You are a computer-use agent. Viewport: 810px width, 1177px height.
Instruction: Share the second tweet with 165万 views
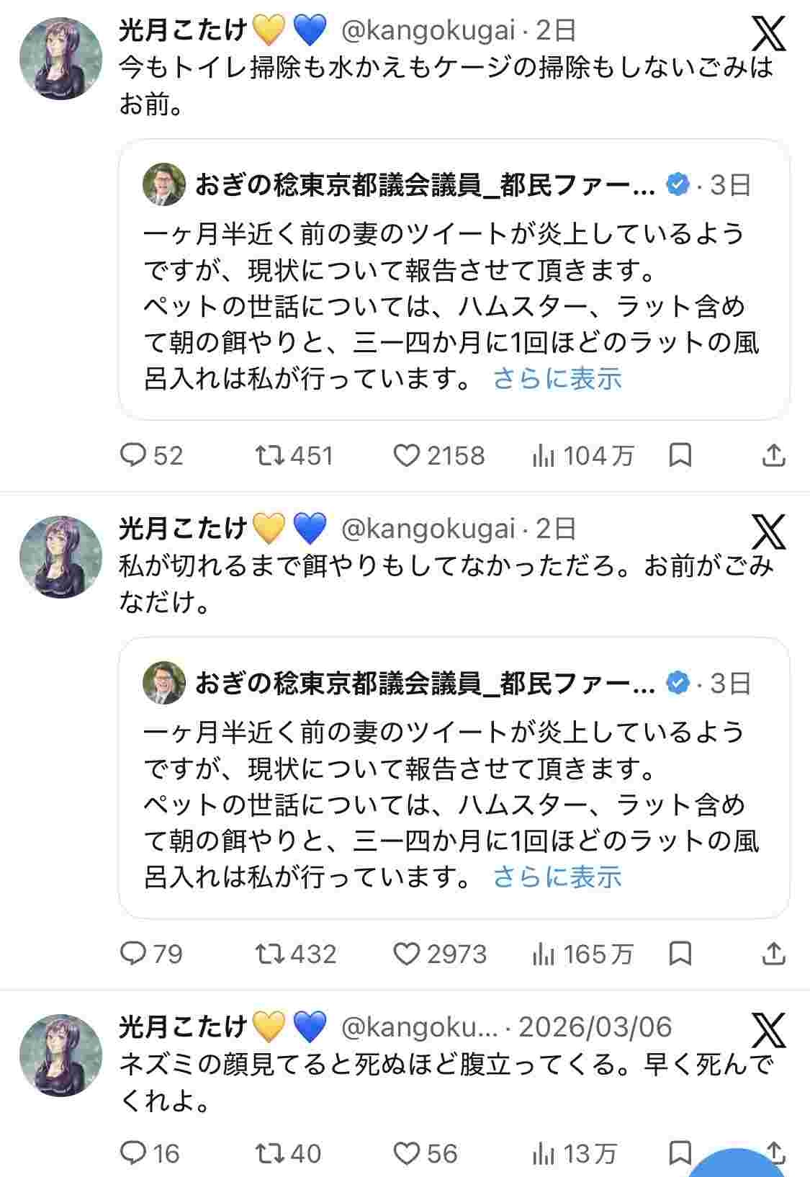point(773,954)
